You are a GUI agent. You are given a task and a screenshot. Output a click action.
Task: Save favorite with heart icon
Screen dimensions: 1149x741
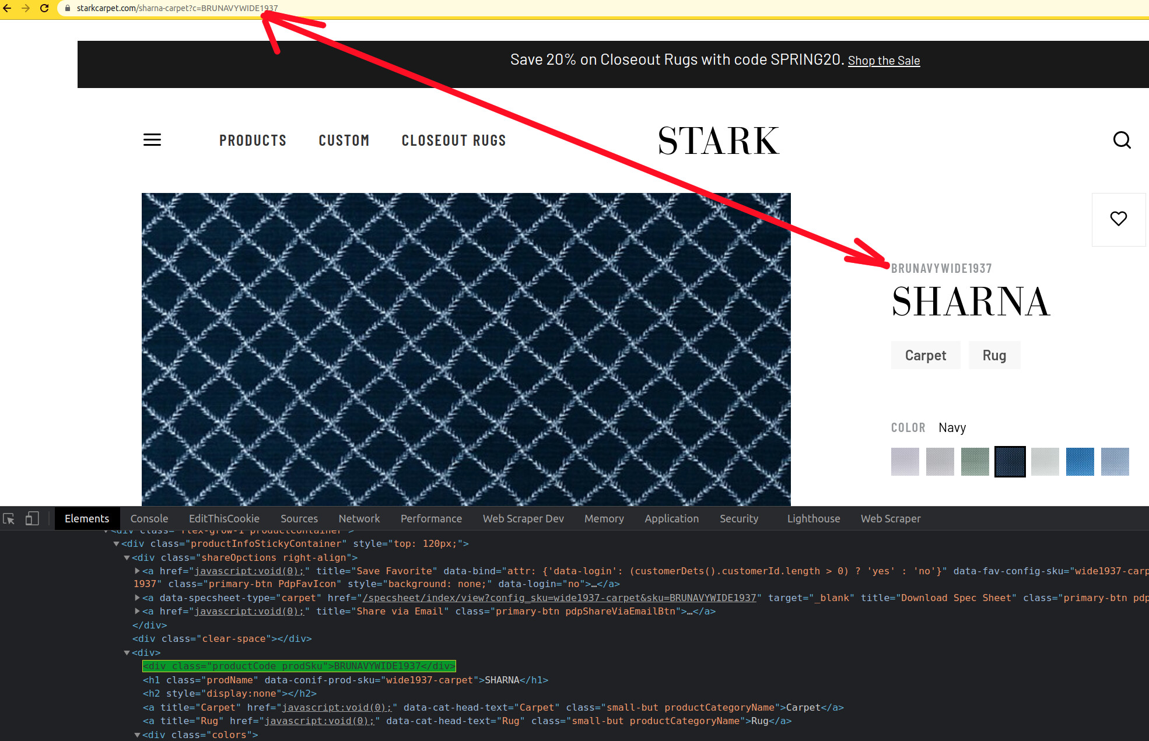tap(1118, 219)
